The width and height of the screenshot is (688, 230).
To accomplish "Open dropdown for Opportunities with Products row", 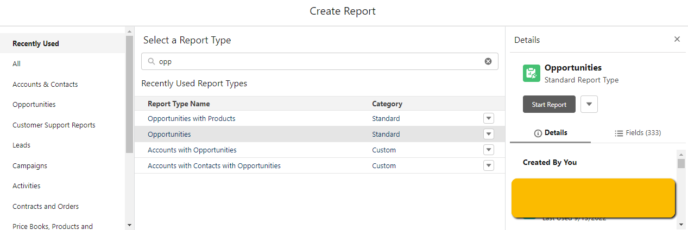I will pyautogui.click(x=488, y=118).
